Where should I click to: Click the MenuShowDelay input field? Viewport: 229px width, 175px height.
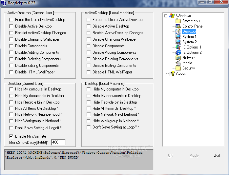pyautogui.click(x=58, y=142)
